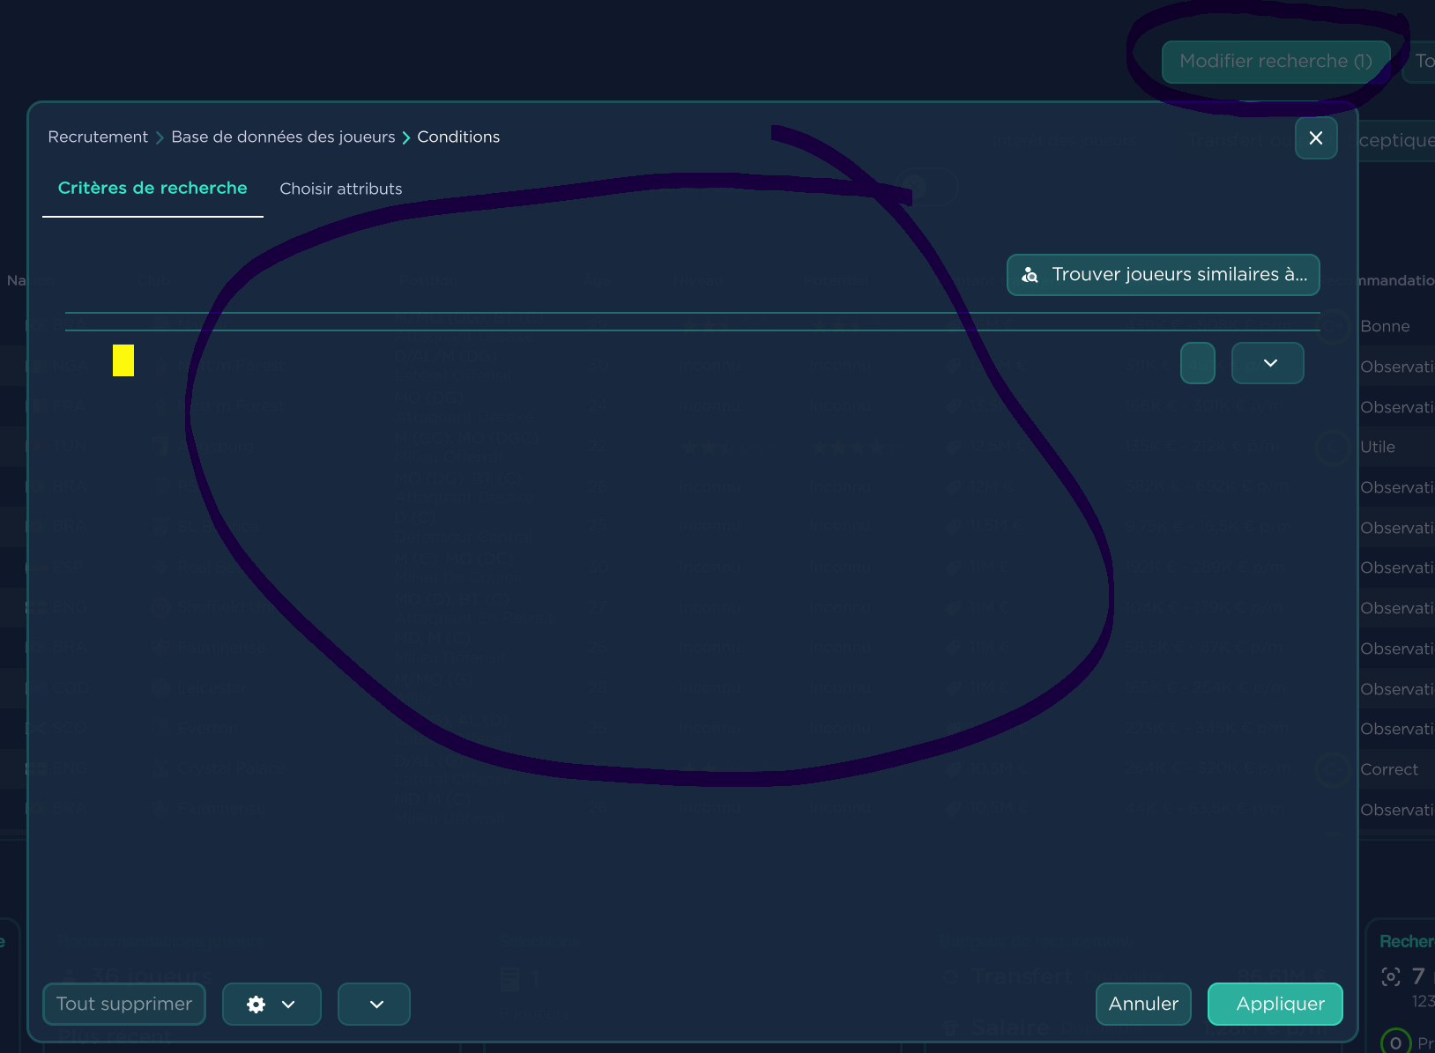Image resolution: width=1435 pixels, height=1053 pixels.
Task: Expand the chevron-only dropdown beside the gear
Action: (375, 1004)
